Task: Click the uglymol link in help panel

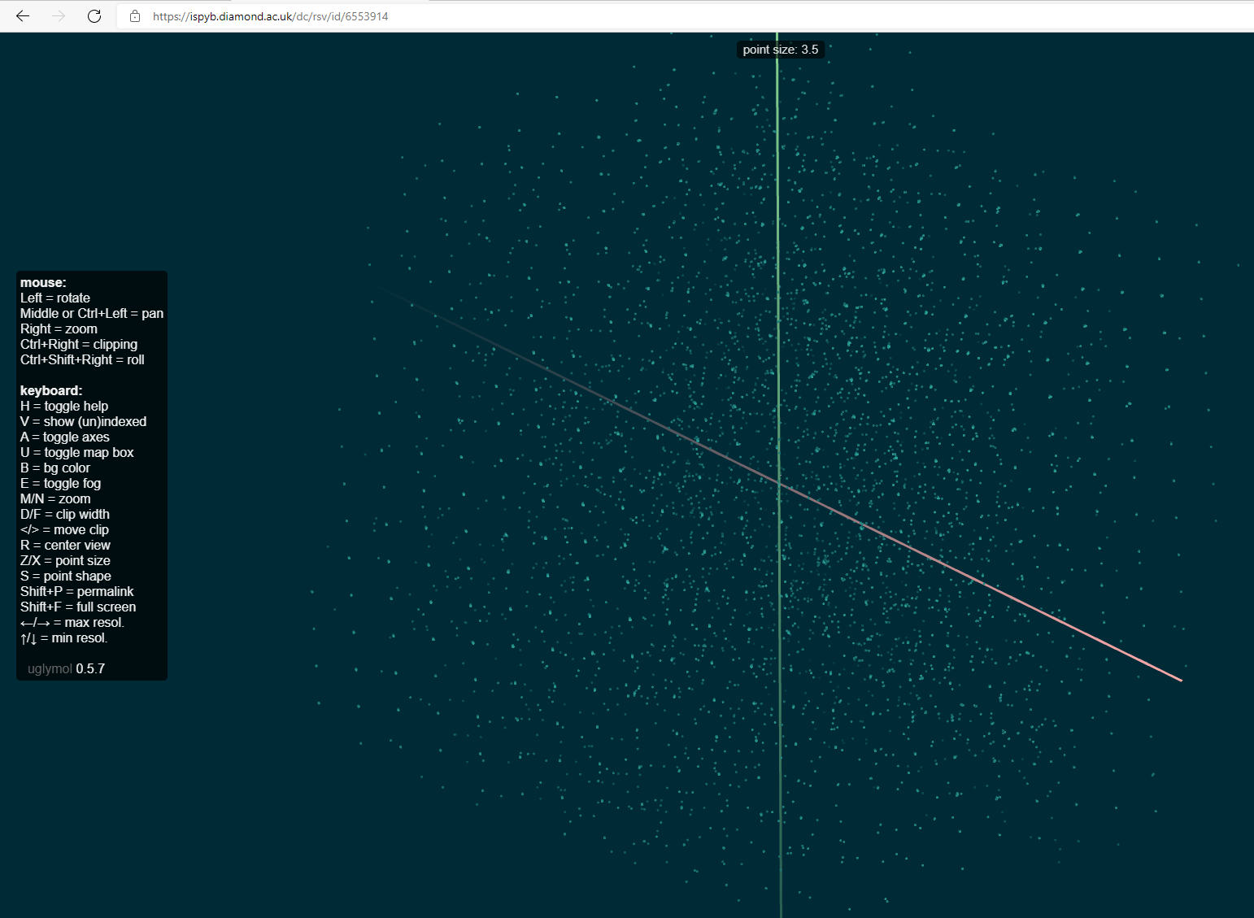Action: pos(50,669)
